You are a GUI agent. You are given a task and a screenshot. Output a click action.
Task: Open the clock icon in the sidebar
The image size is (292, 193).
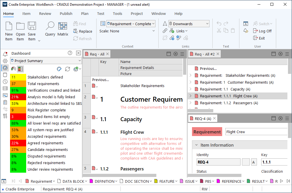(x=5, y=82)
